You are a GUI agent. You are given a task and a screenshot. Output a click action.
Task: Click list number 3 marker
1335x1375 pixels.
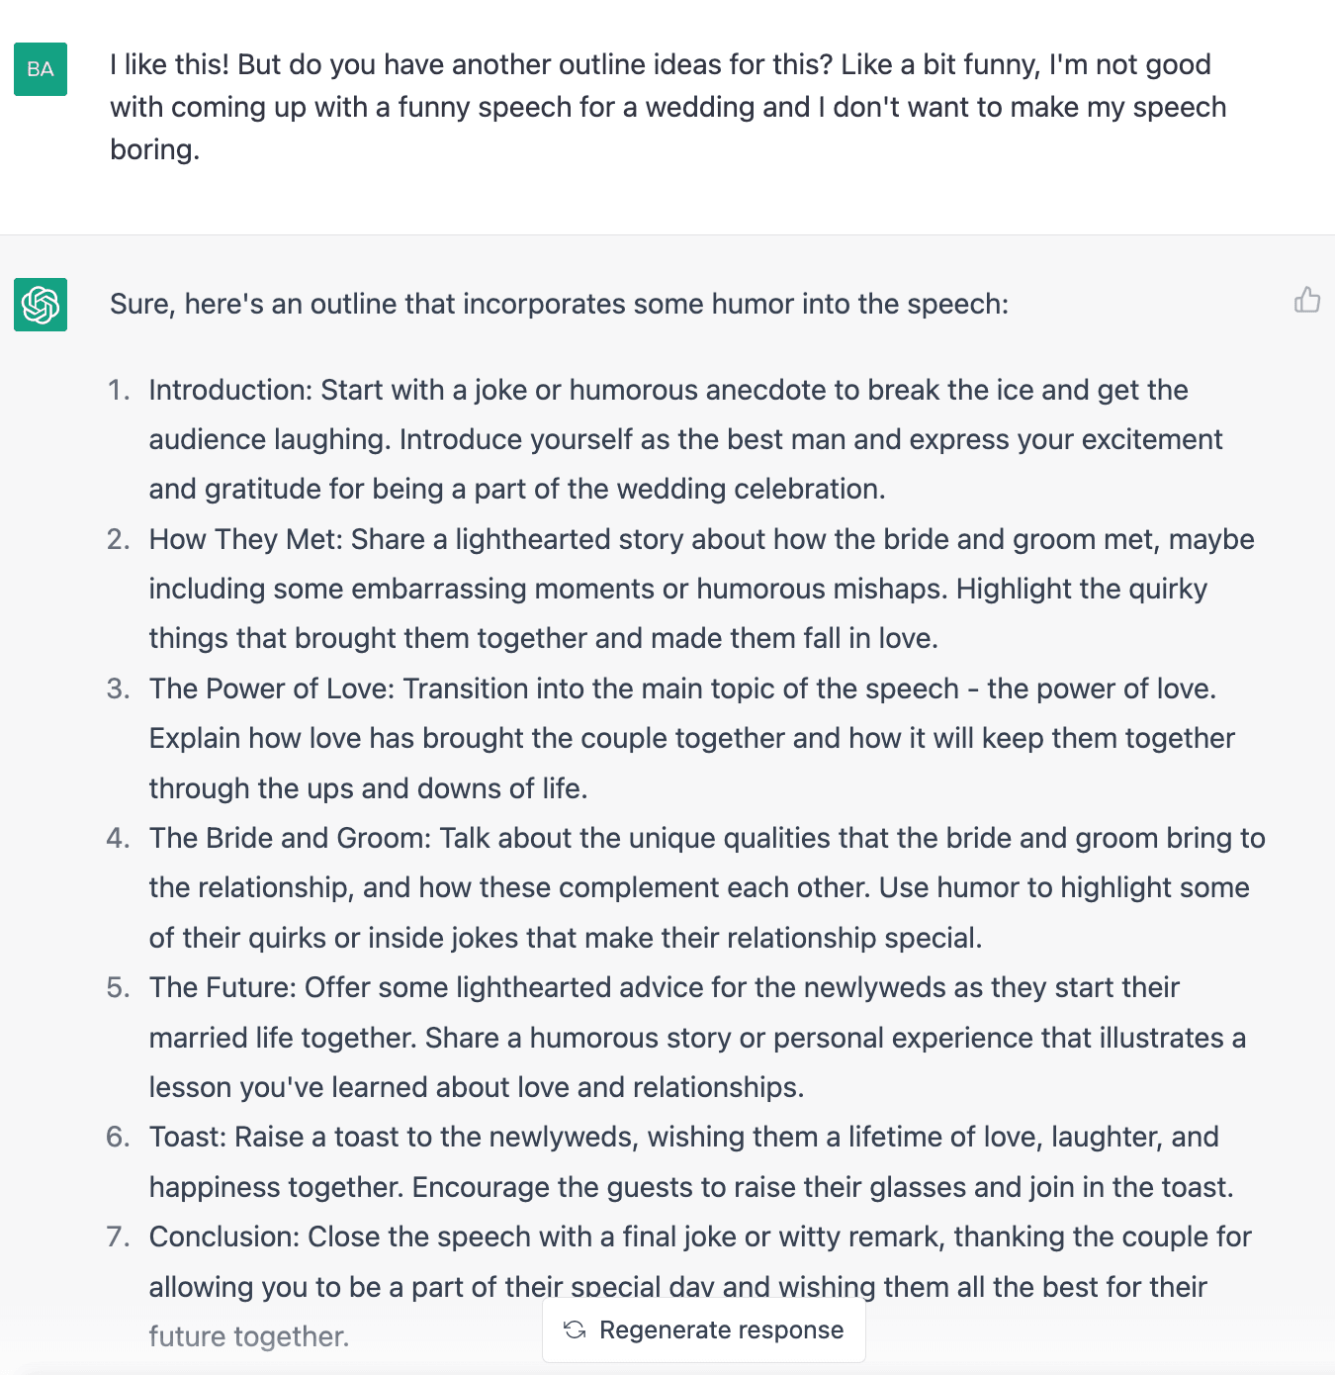coord(119,688)
